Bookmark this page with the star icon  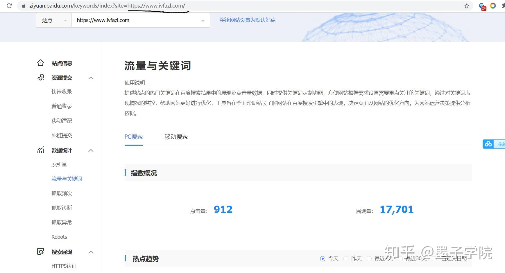[x=467, y=6]
